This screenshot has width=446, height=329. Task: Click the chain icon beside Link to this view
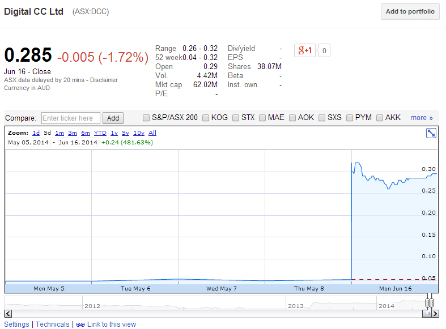point(80,324)
